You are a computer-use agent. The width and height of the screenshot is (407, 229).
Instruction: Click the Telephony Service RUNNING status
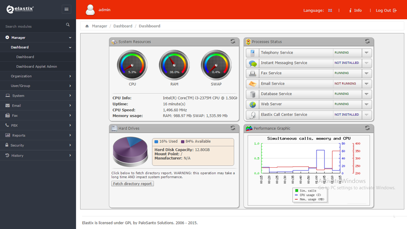pyautogui.click(x=341, y=53)
